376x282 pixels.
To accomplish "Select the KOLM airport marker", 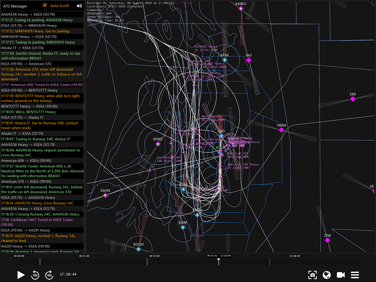I will pos(138,249).
